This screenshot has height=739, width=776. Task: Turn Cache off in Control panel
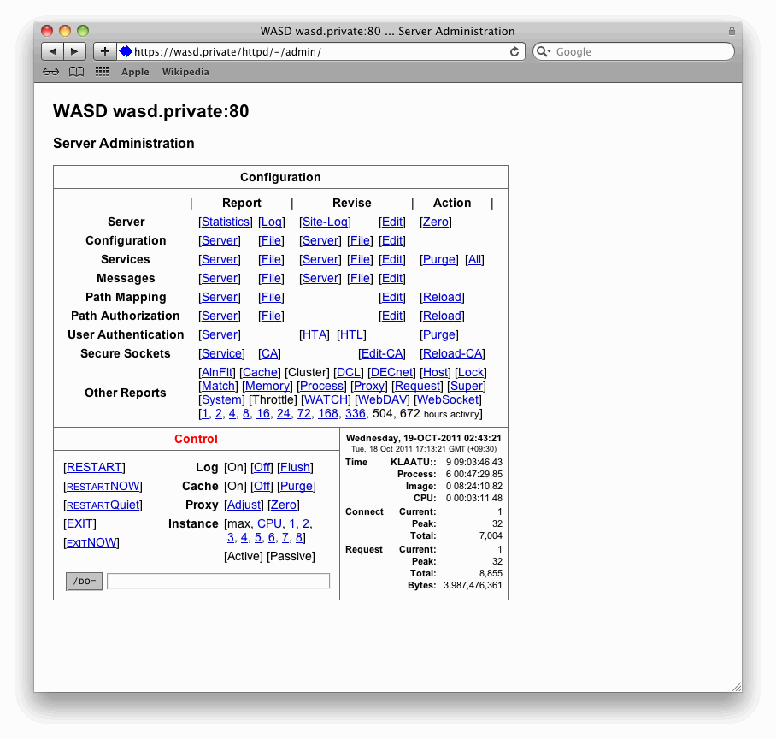click(262, 486)
